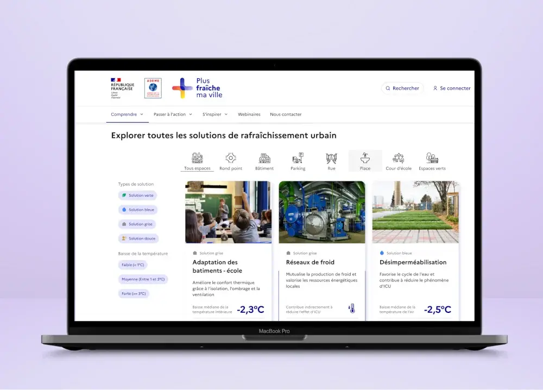Expand the Passer à l'action menu

pyautogui.click(x=172, y=115)
